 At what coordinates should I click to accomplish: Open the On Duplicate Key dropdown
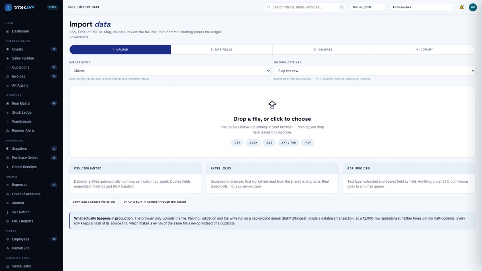pos(374,71)
